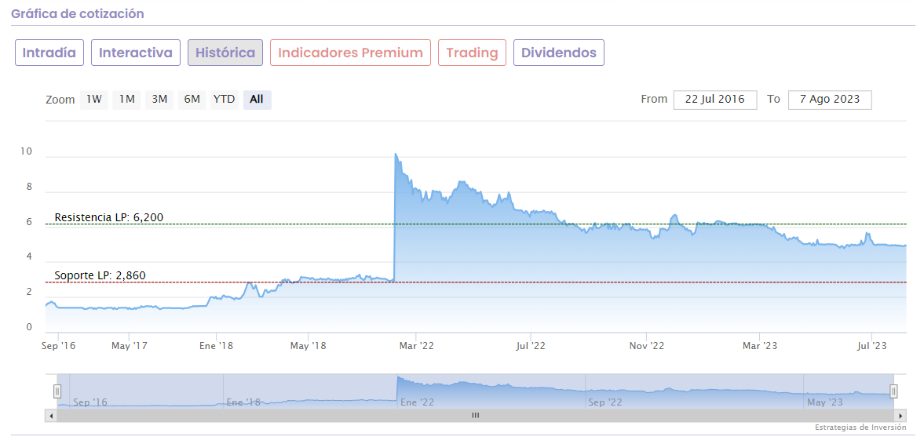Click the navigator left scroll arrow

click(52, 416)
